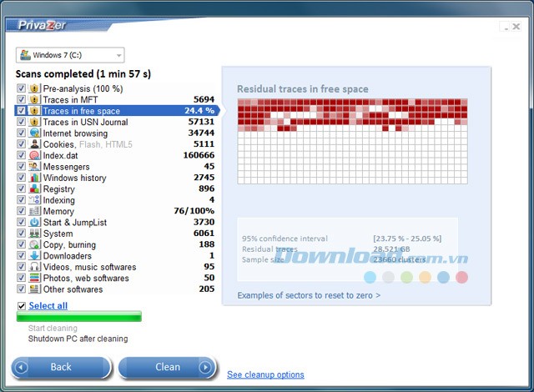Uncheck the Memory scan checkbox
The width and height of the screenshot is (534, 392).
[x=21, y=212]
